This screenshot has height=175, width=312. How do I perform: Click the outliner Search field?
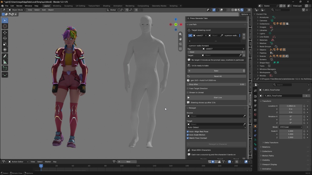(x=280, y=10)
